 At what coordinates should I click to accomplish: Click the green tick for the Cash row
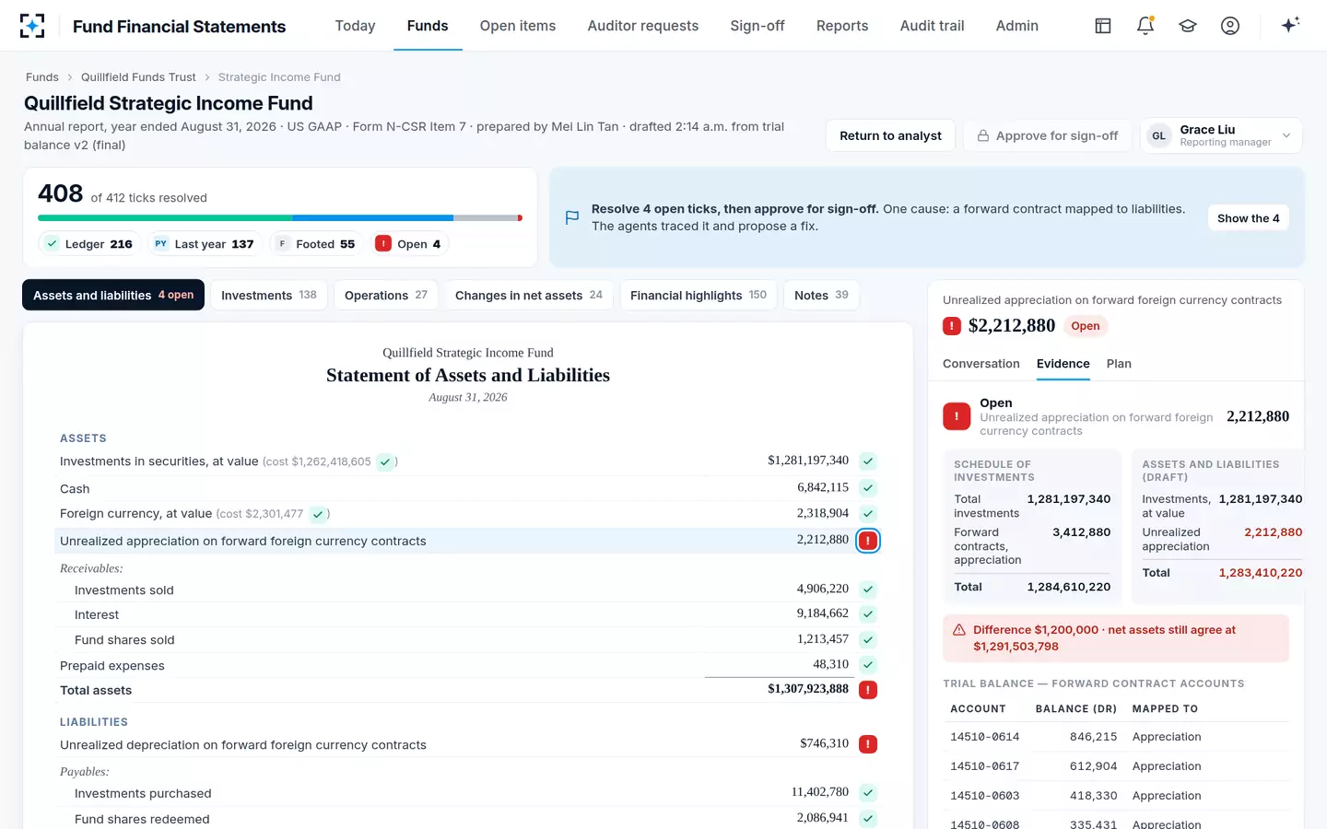pos(868,488)
